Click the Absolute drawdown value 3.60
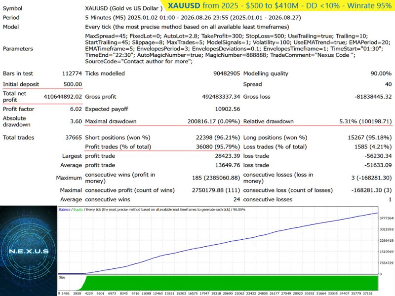Screen dimensions: 395x296 pyautogui.click(x=76, y=121)
